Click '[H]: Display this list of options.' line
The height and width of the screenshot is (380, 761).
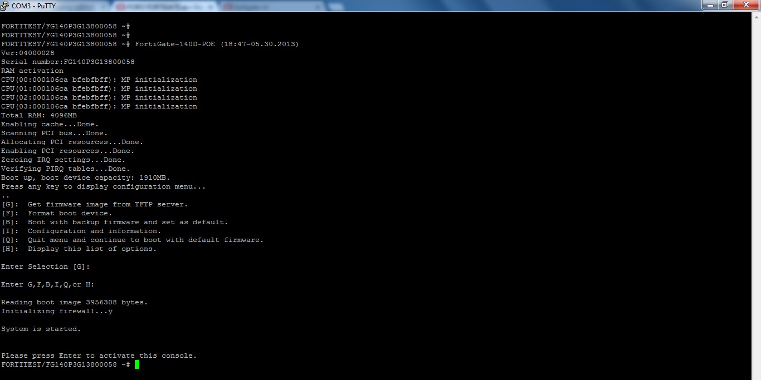click(x=79, y=249)
